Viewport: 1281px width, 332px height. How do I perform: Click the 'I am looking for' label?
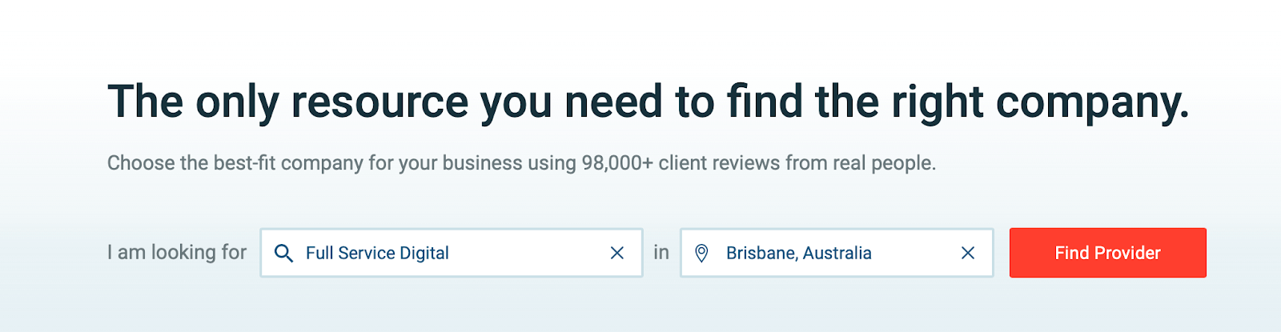[177, 253]
